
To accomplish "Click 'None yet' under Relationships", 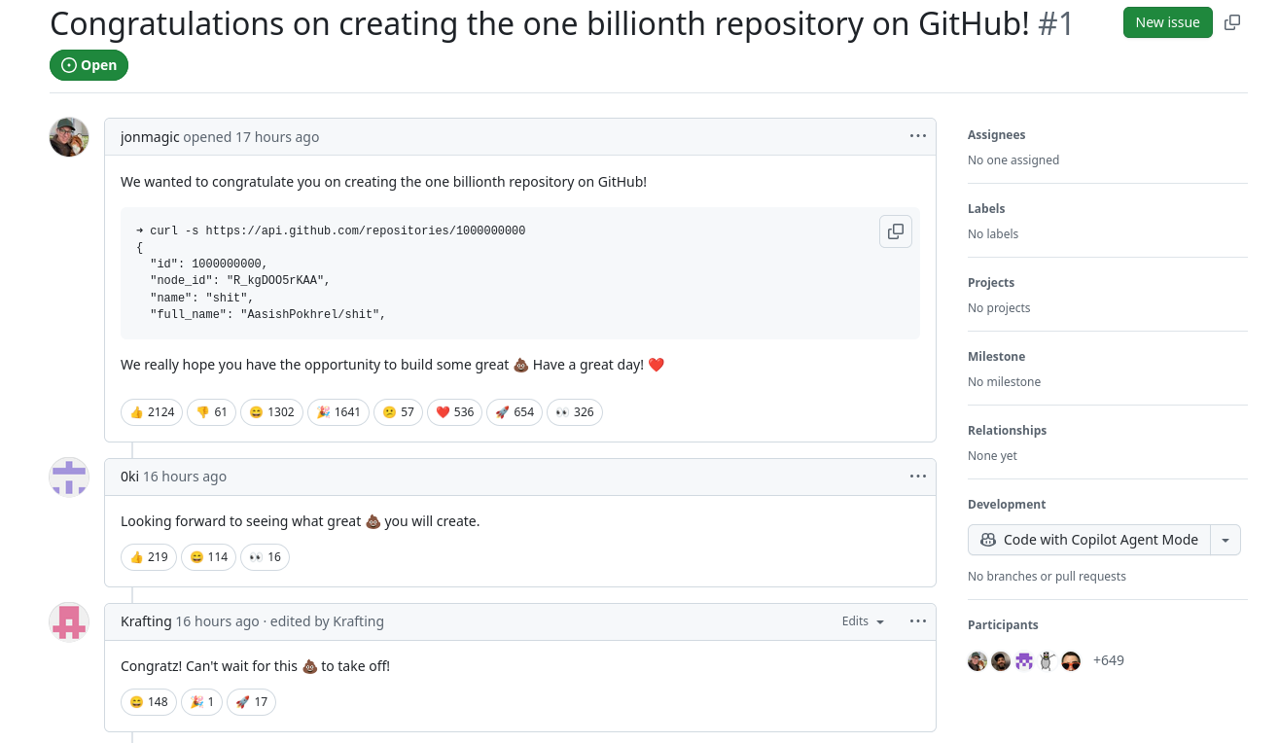I will (x=993, y=456).
